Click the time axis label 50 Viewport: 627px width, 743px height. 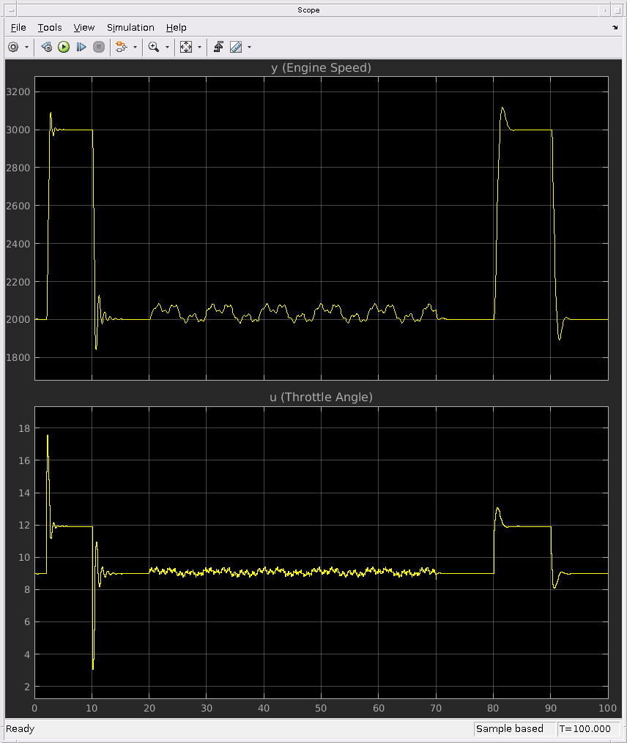tap(321, 708)
